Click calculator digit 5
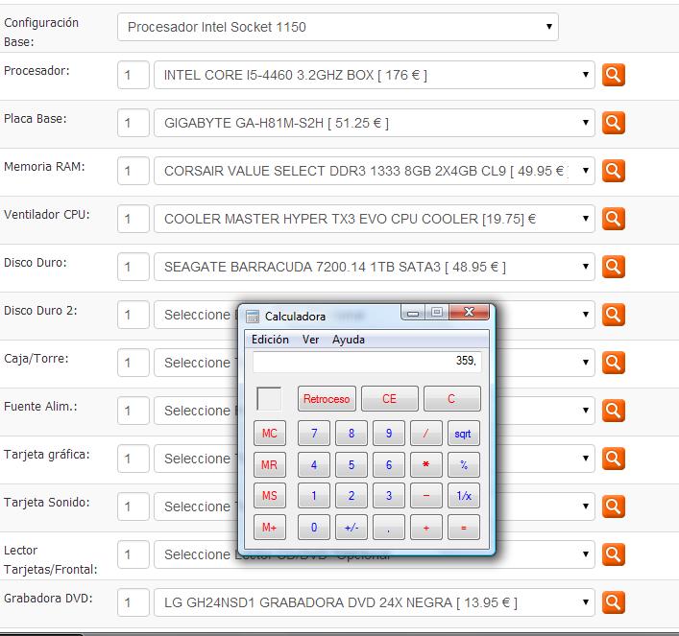The image size is (679, 636). (x=352, y=464)
